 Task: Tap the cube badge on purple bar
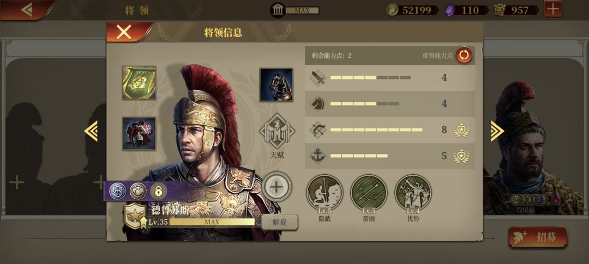(138, 191)
